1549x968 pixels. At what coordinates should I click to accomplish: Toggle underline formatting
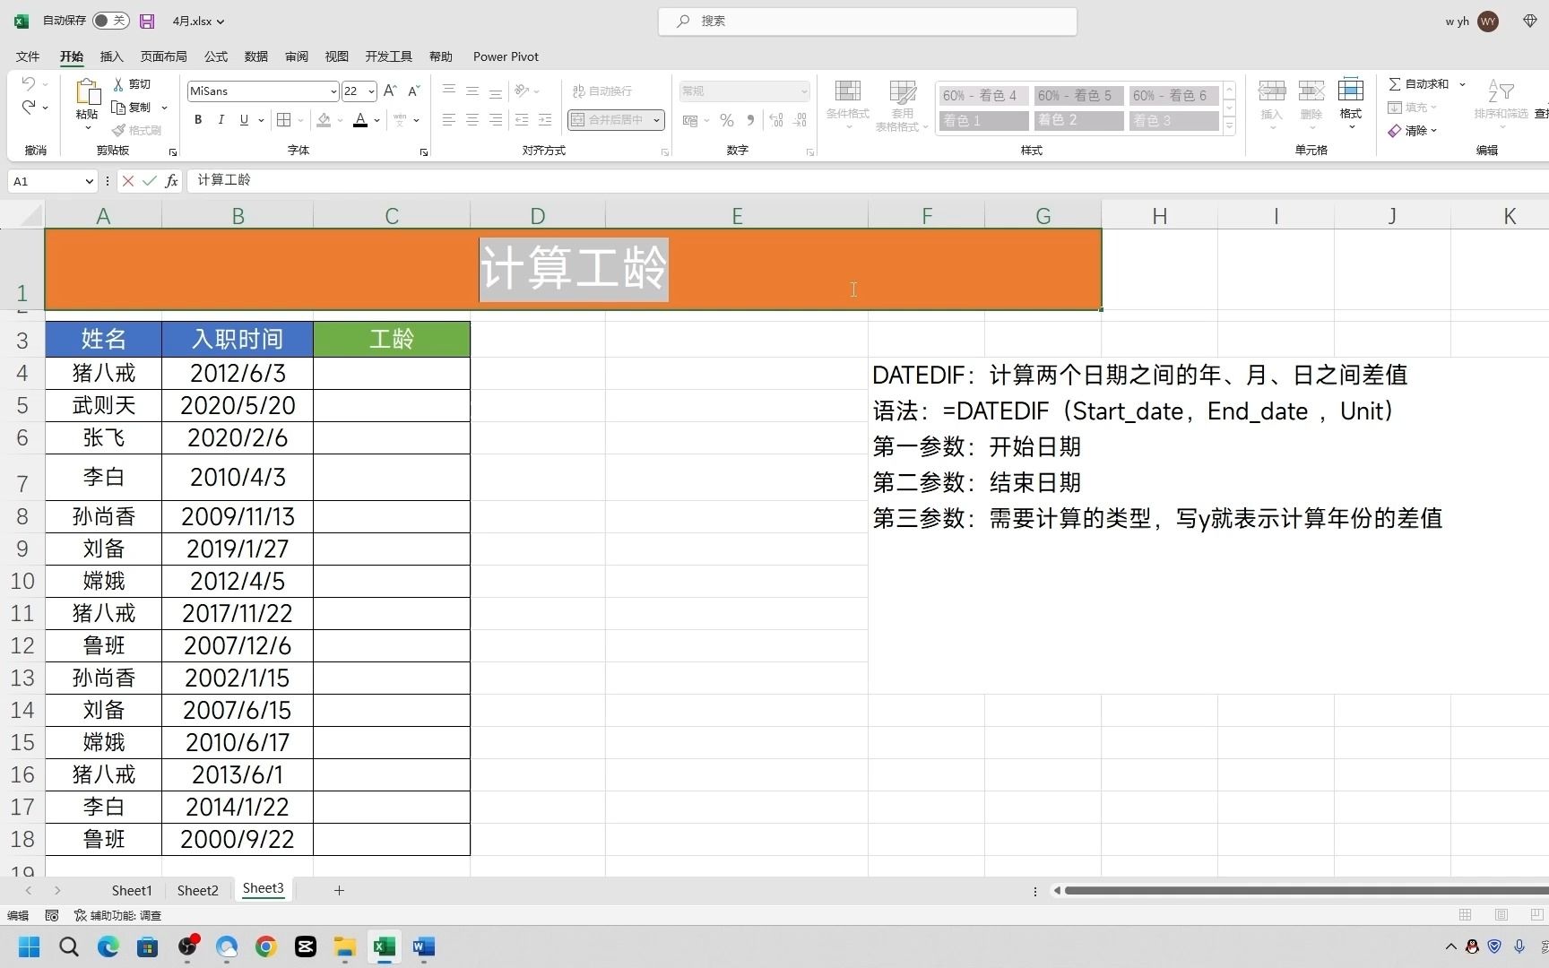243,119
